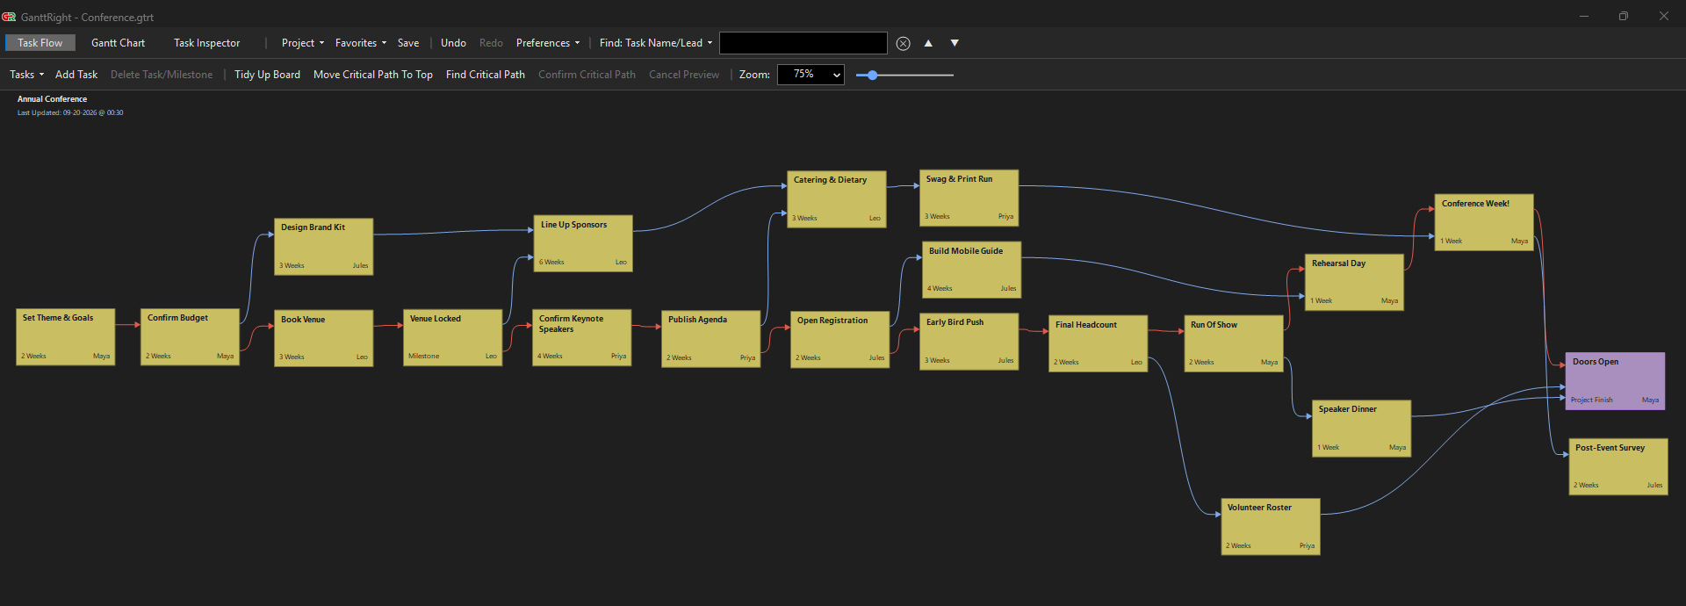The height and width of the screenshot is (606, 1686).
Task: Open the Preferences dropdown
Action: [548, 43]
